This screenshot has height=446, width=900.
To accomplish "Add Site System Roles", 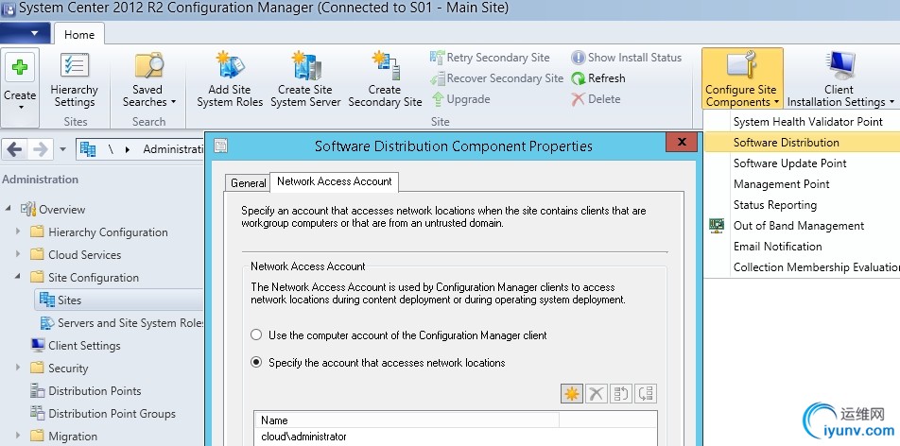I will 230,81.
